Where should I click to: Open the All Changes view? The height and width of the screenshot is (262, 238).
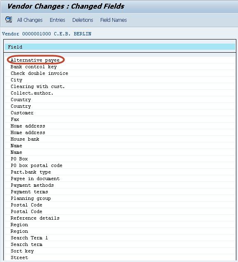click(30, 20)
